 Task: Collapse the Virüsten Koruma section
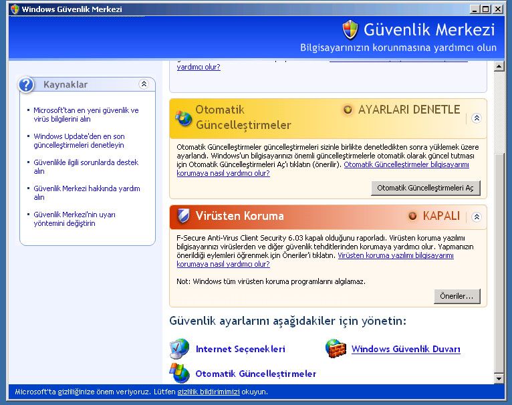click(477, 217)
